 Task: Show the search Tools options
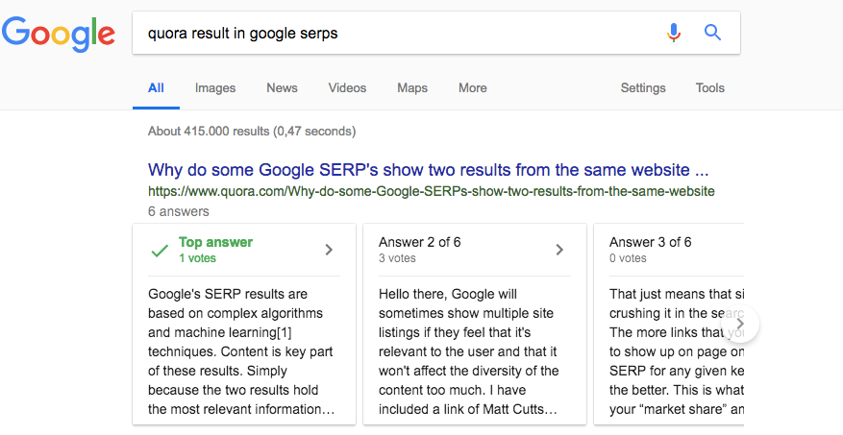(x=709, y=87)
